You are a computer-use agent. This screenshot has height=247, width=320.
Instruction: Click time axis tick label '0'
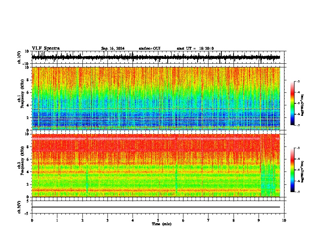pos(32,220)
